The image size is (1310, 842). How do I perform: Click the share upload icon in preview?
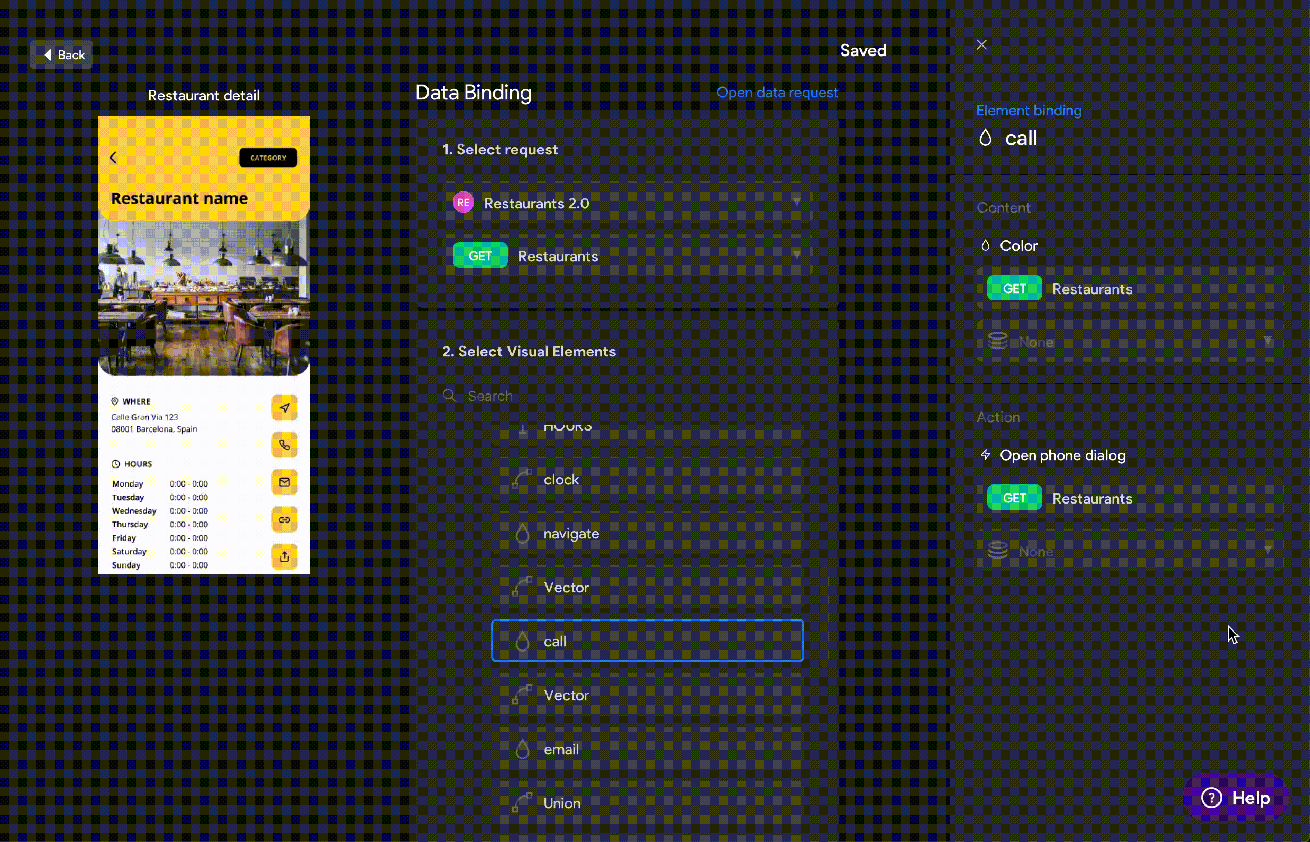pos(285,556)
